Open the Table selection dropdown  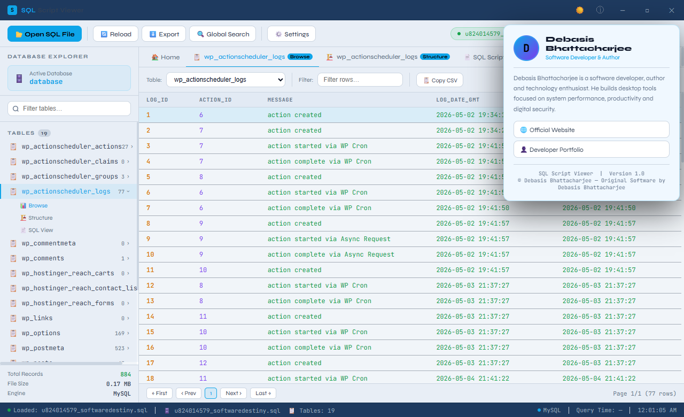coord(226,80)
